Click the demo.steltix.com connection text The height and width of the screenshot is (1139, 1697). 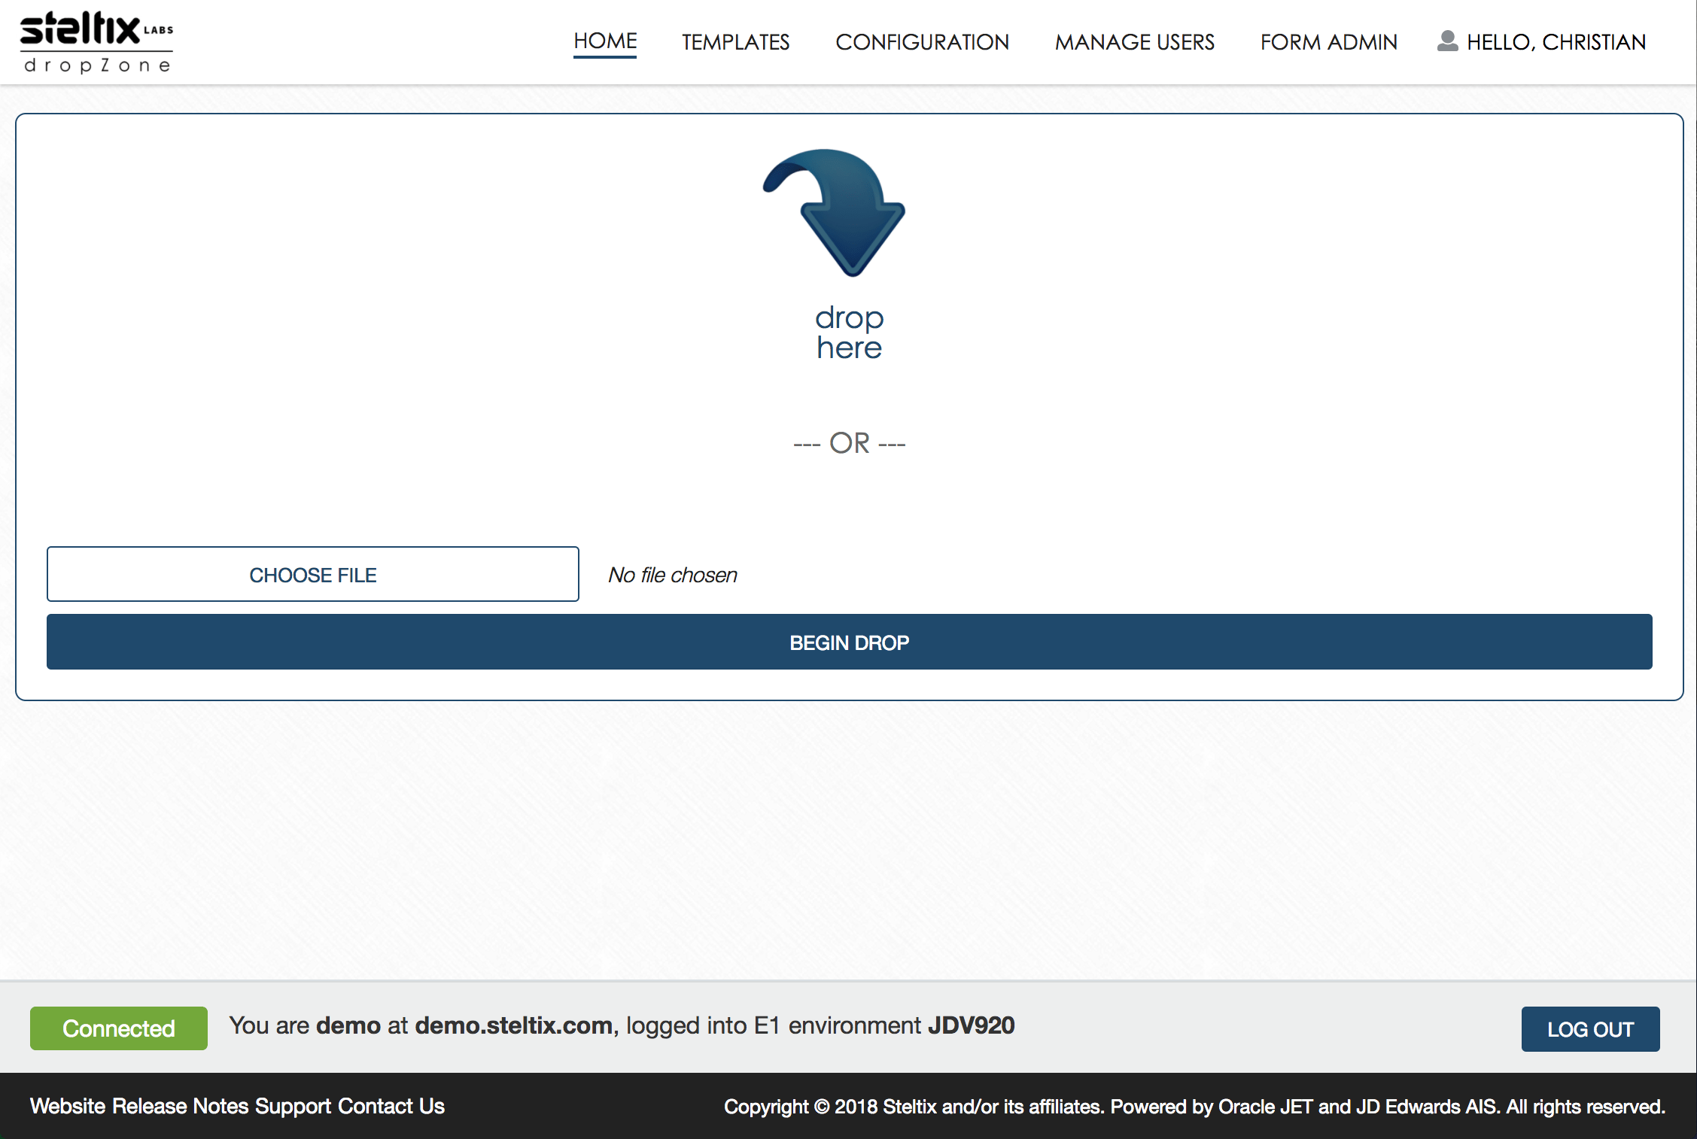[513, 1025]
